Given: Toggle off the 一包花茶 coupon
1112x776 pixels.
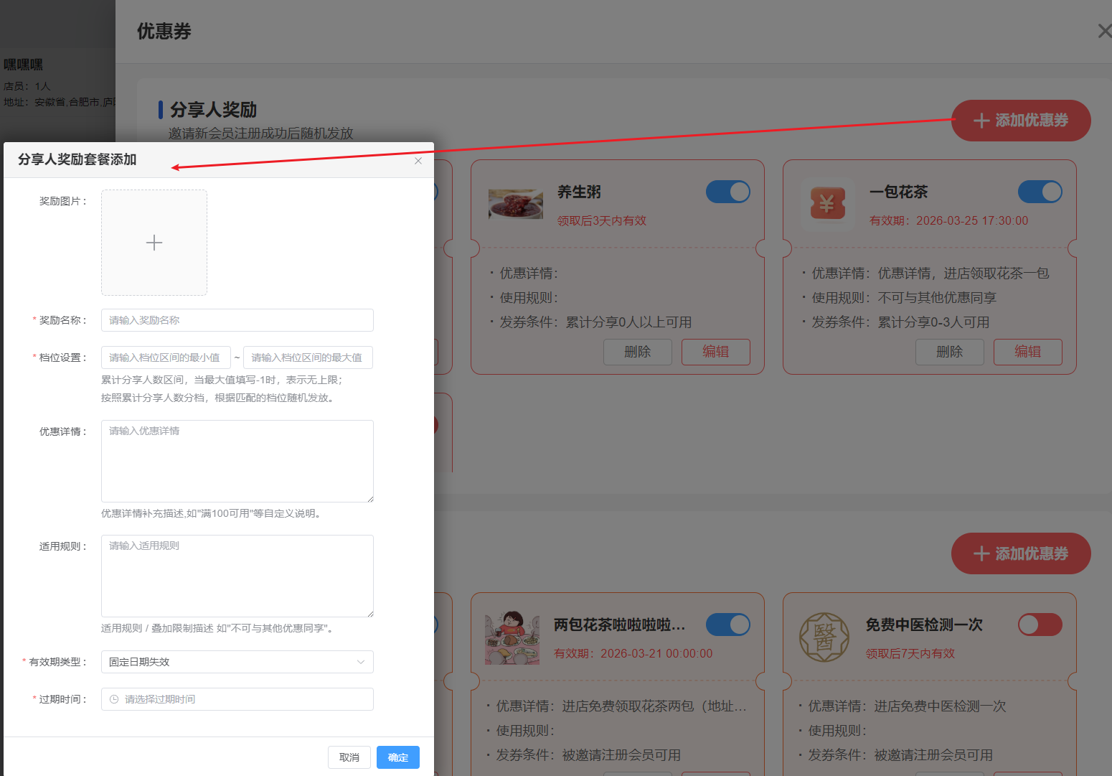Looking at the screenshot, I should point(1040,192).
